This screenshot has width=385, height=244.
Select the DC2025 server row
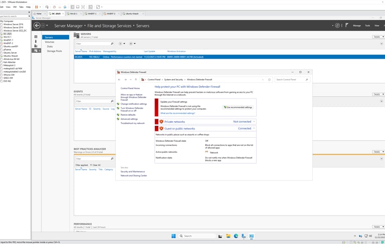[x=229, y=57]
